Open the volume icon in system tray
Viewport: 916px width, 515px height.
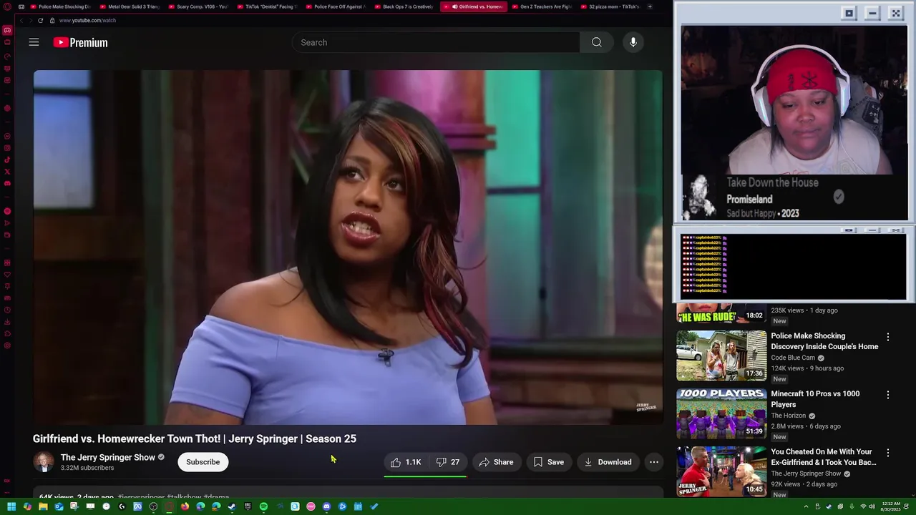872,506
